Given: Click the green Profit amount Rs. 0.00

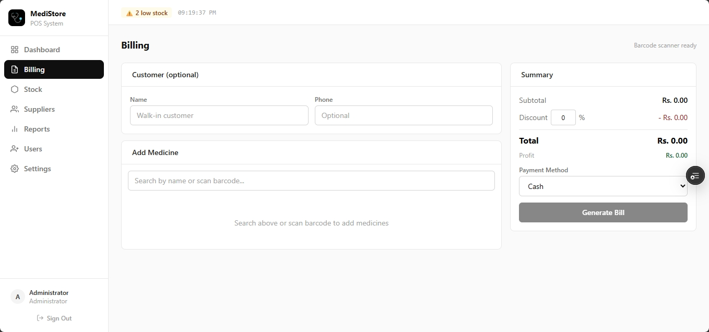Looking at the screenshot, I should pyautogui.click(x=677, y=156).
